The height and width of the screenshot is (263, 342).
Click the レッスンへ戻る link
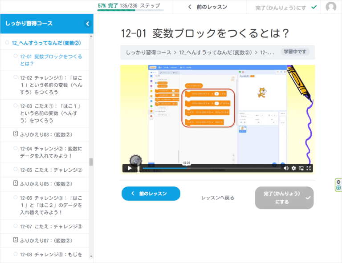[x=218, y=198]
